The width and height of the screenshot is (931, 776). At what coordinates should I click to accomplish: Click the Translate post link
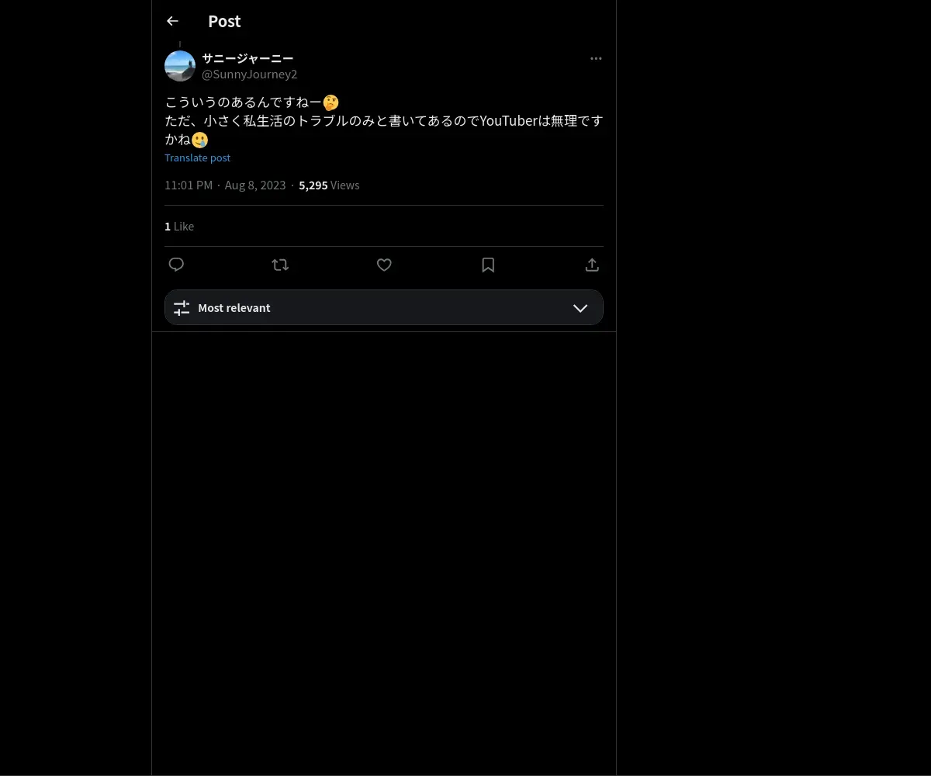coord(197,158)
